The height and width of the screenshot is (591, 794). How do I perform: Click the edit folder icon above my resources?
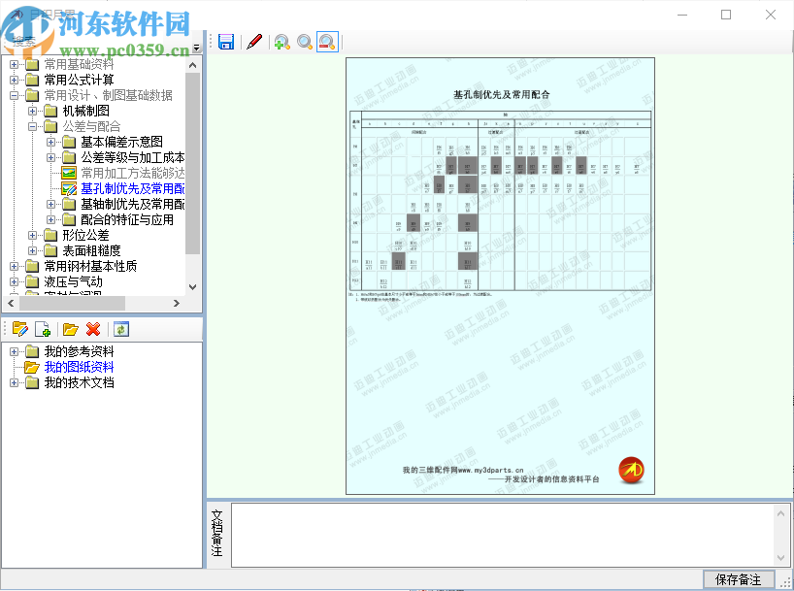coord(20,329)
